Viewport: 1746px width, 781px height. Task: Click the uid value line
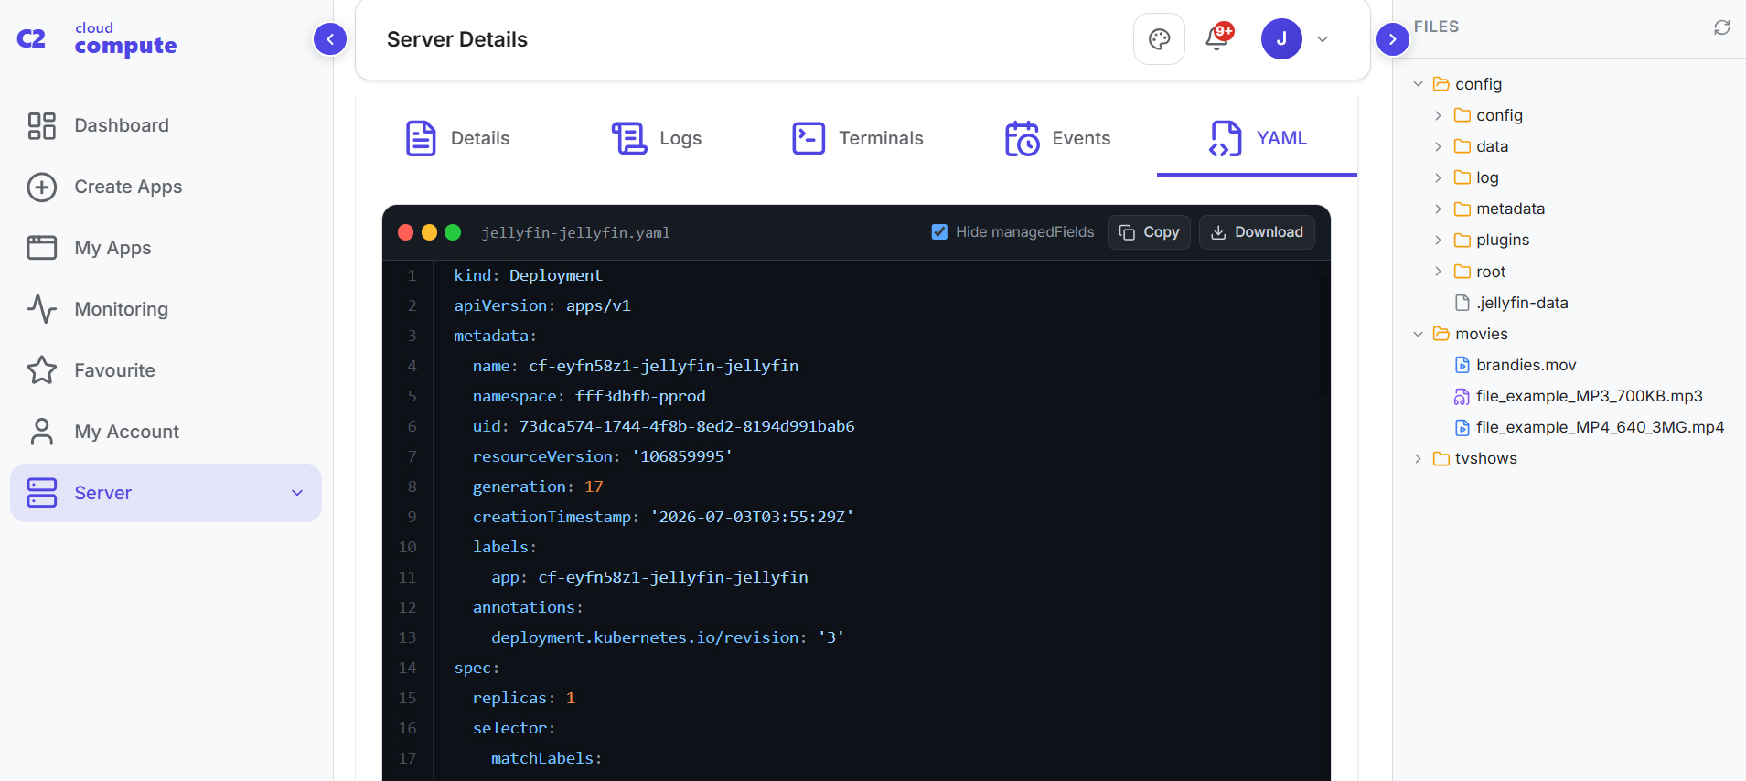click(x=664, y=426)
